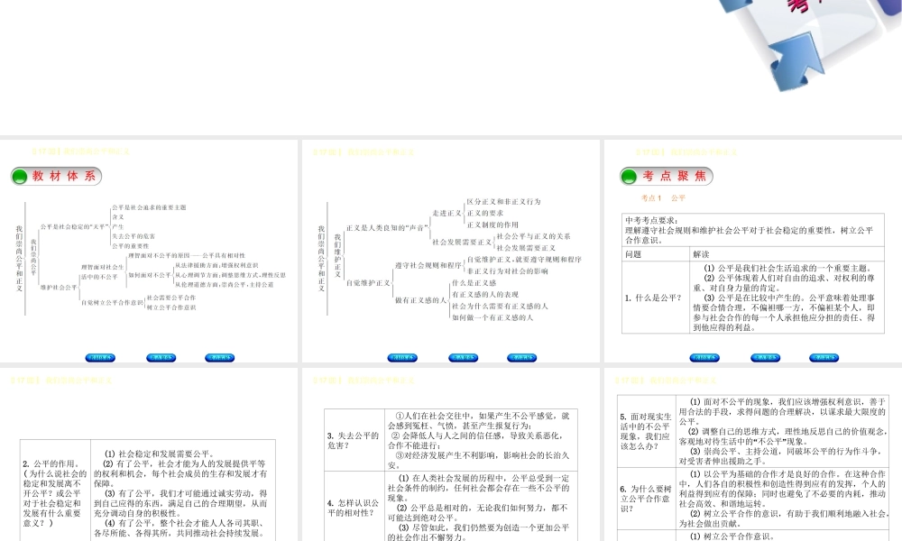The height and width of the screenshot is (541, 902).
Task: Click mind-map node 什么是正义感
Action: 474,283
